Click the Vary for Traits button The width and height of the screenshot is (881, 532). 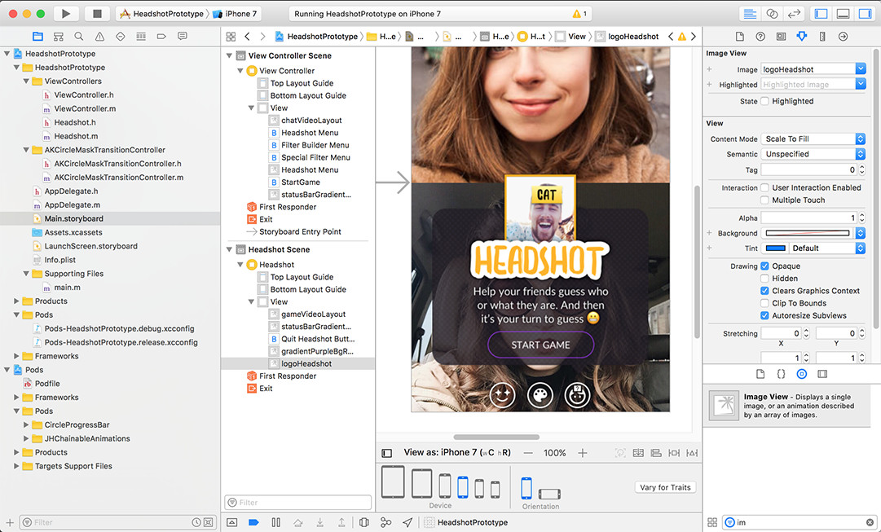coord(665,487)
